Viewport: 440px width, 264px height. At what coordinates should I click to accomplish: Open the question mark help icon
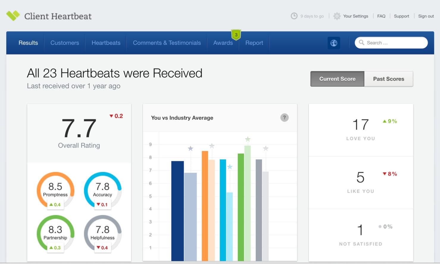click(x=284, y=118)
